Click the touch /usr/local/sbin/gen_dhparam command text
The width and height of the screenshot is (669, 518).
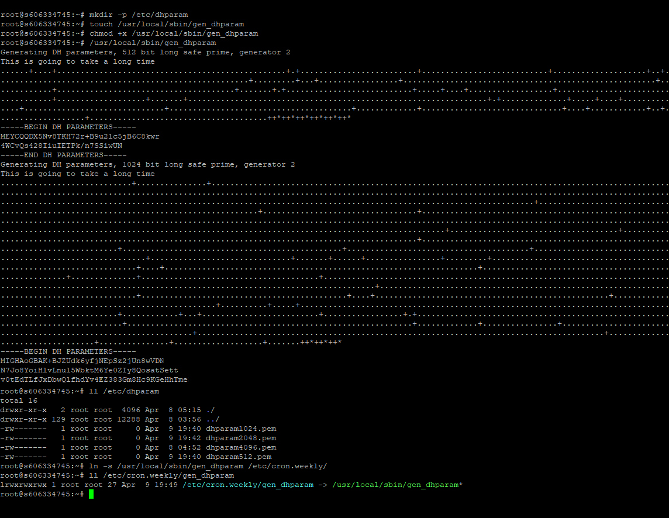(167, 24)
